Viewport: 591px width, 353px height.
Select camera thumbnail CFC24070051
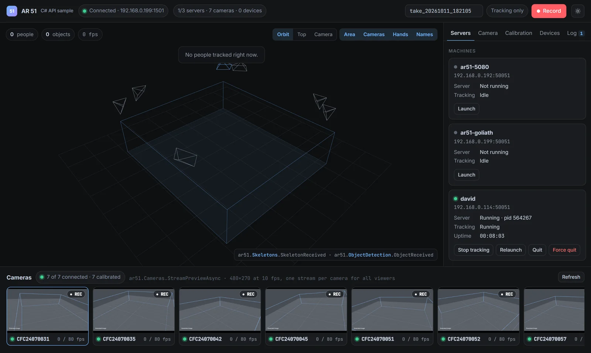(x=392, y=316)
